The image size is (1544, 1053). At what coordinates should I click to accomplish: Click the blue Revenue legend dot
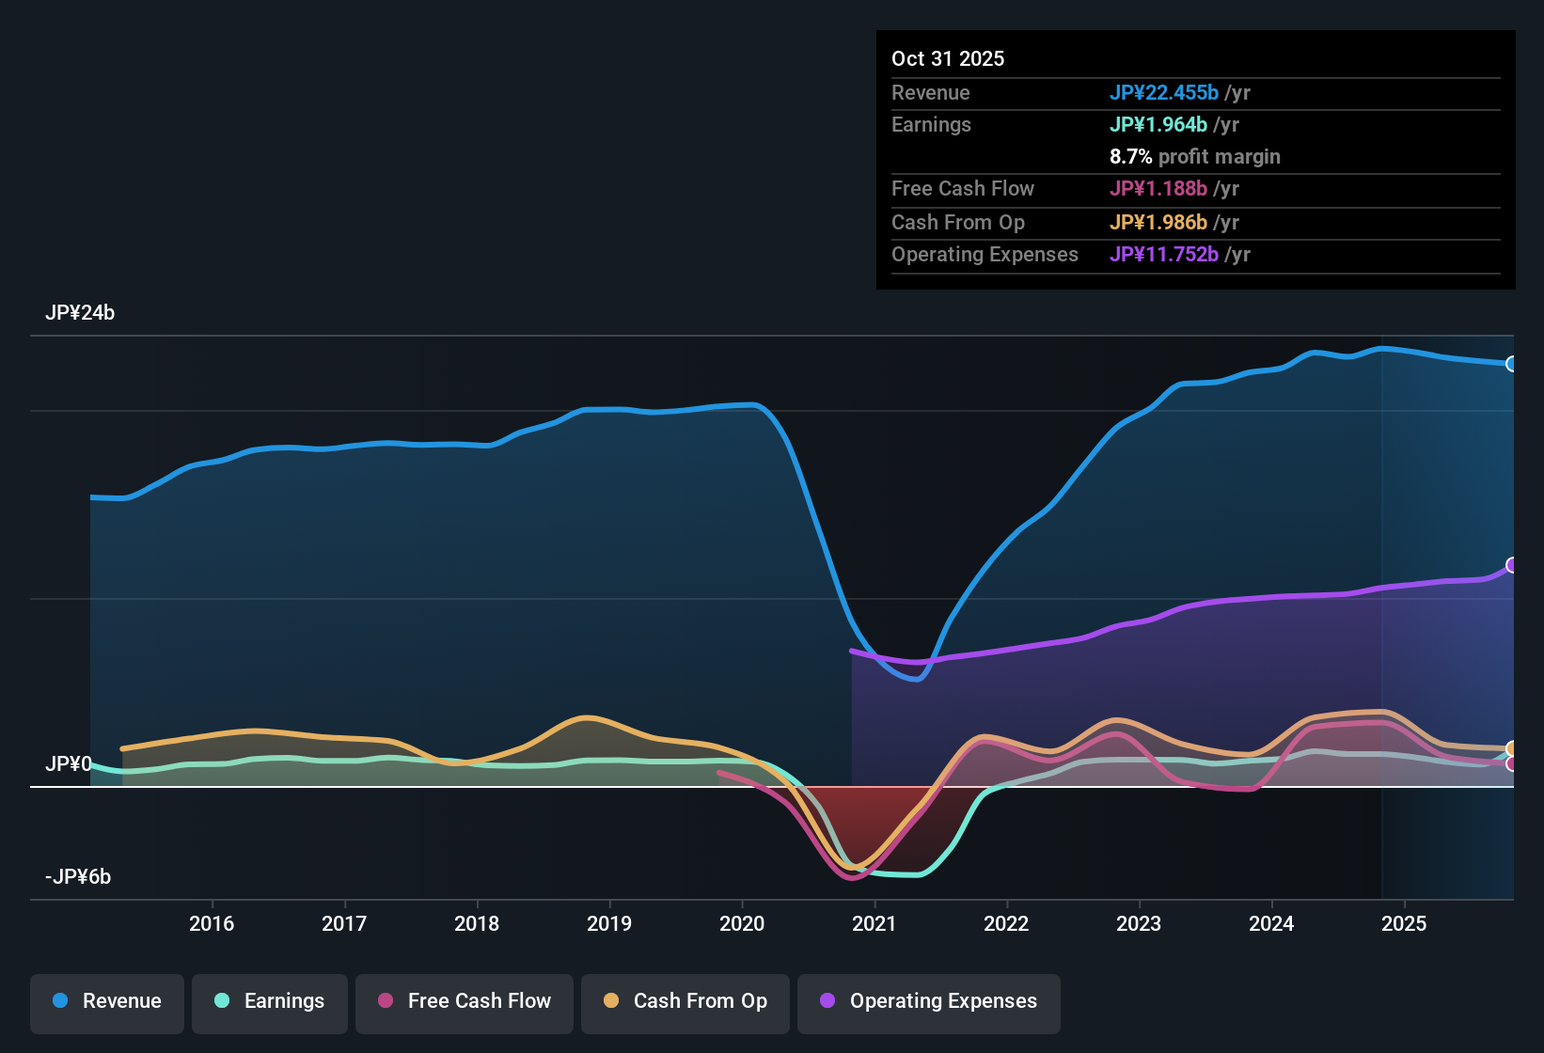(59, 1001)
